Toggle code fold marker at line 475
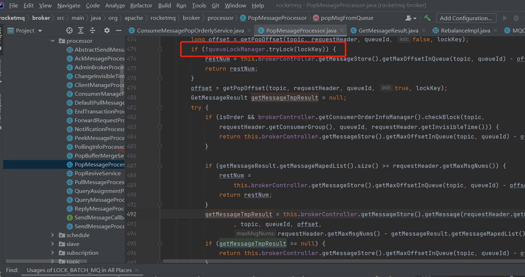 (160, 49)
